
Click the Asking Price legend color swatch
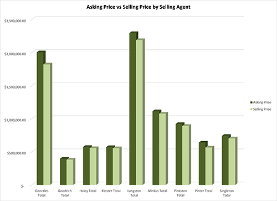(x=252, y=102)
